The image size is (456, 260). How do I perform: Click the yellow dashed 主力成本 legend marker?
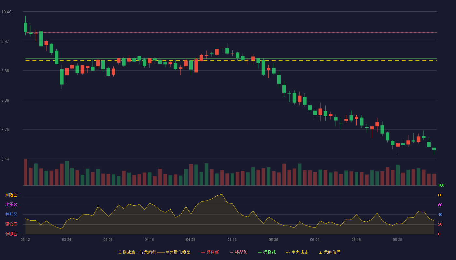(288, 253)
